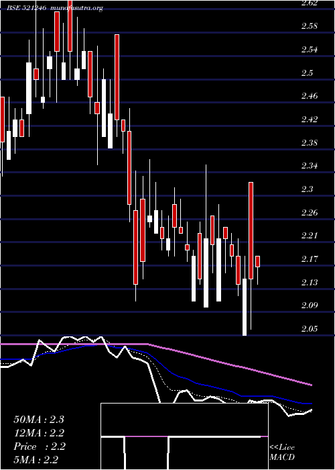Screen dimensions: 335x470
Task: Click the 2.54 price axis label
Action: point(310,49)
